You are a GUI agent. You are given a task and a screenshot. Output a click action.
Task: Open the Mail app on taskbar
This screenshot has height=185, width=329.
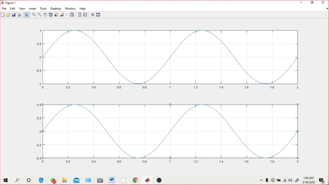point(76,180)
